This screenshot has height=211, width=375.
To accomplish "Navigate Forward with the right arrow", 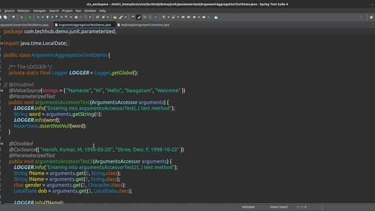I will click(204, 17).
